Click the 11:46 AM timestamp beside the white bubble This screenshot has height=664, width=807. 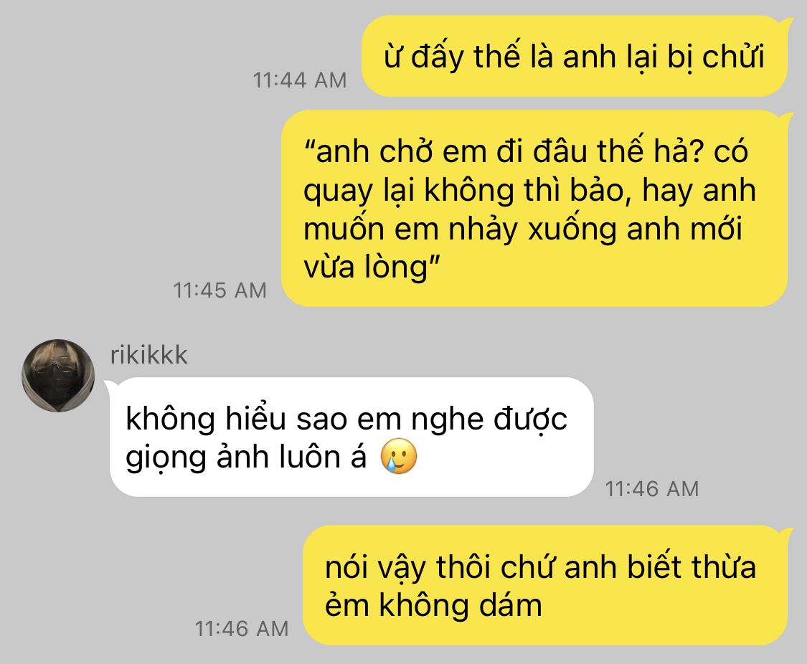coord(651,488)
